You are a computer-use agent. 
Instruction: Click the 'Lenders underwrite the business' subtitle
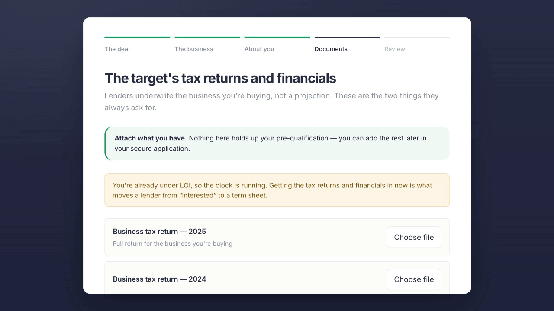271,102
